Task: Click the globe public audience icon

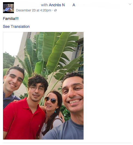Action: pos(55,10)
